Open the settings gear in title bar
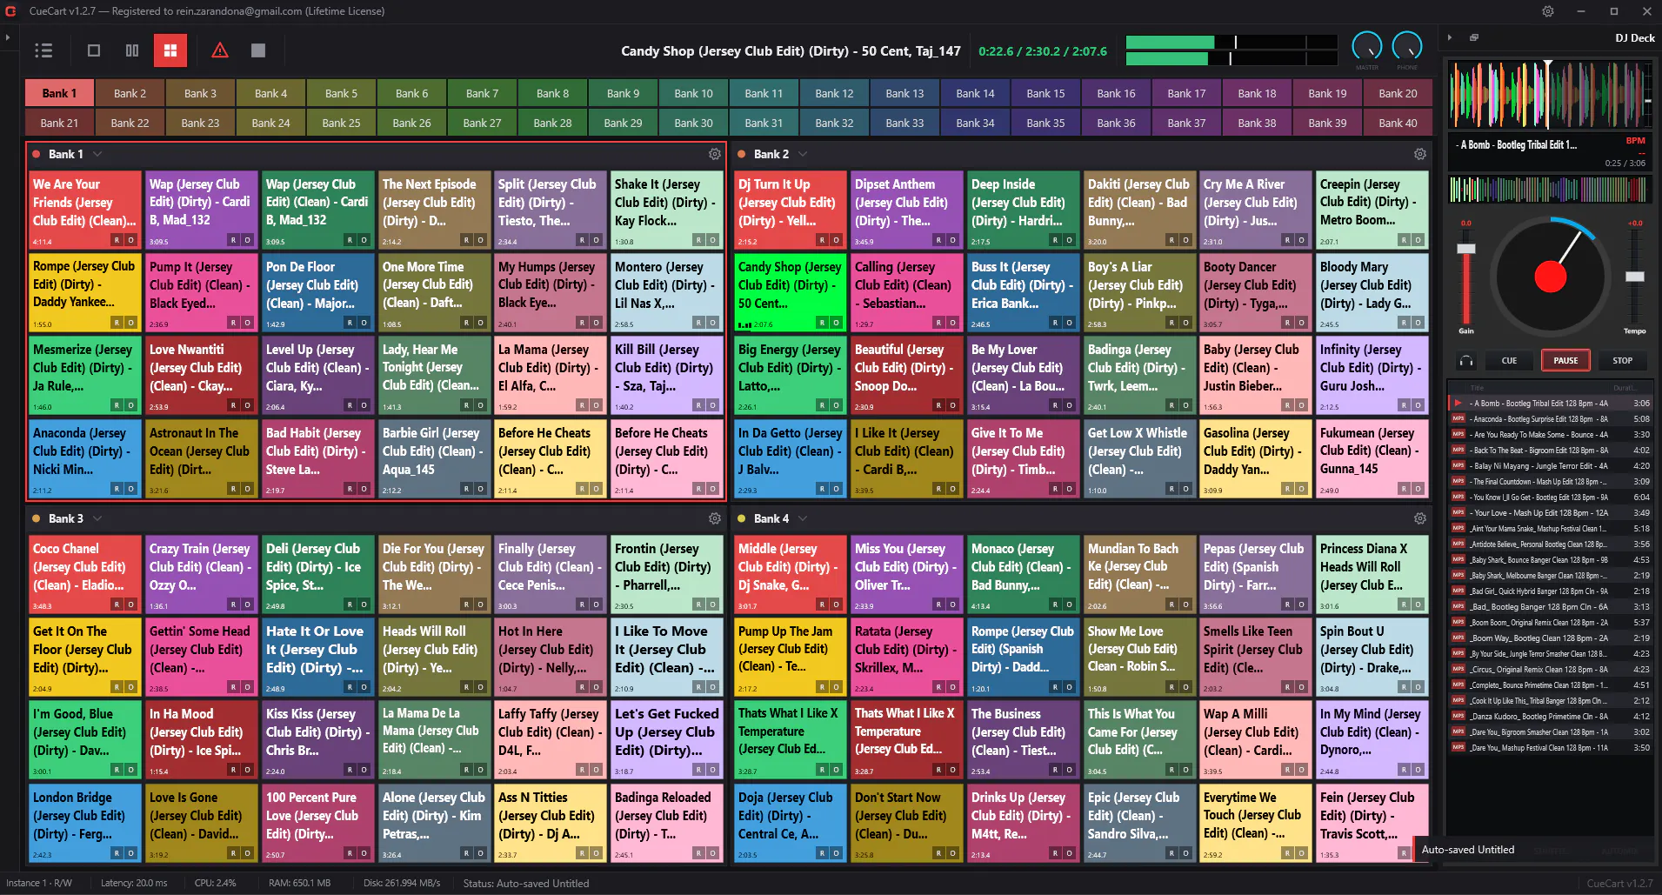The image size is (1662, 895). (1548, 11)
